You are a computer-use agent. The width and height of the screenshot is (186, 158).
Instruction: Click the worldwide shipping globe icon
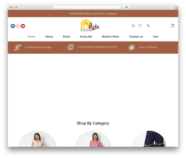(71, 47)
